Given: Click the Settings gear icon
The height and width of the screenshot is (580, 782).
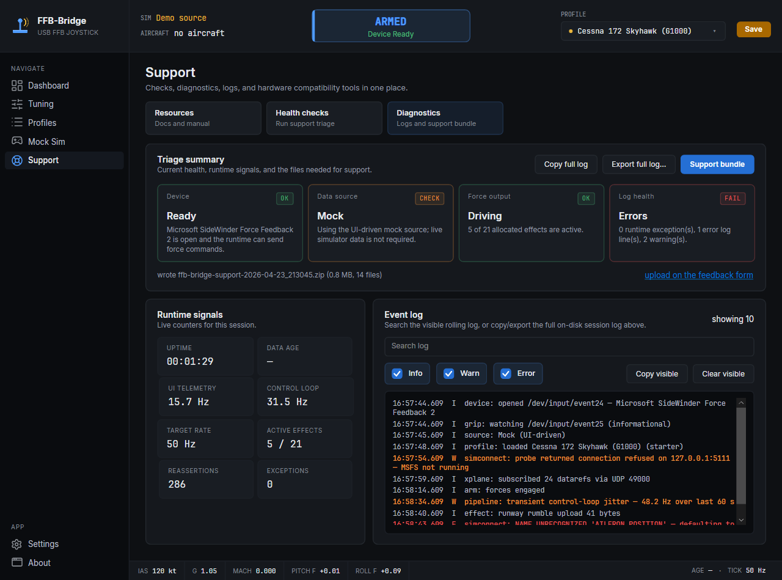Looking at the screenshot, I should click(17, 544).
